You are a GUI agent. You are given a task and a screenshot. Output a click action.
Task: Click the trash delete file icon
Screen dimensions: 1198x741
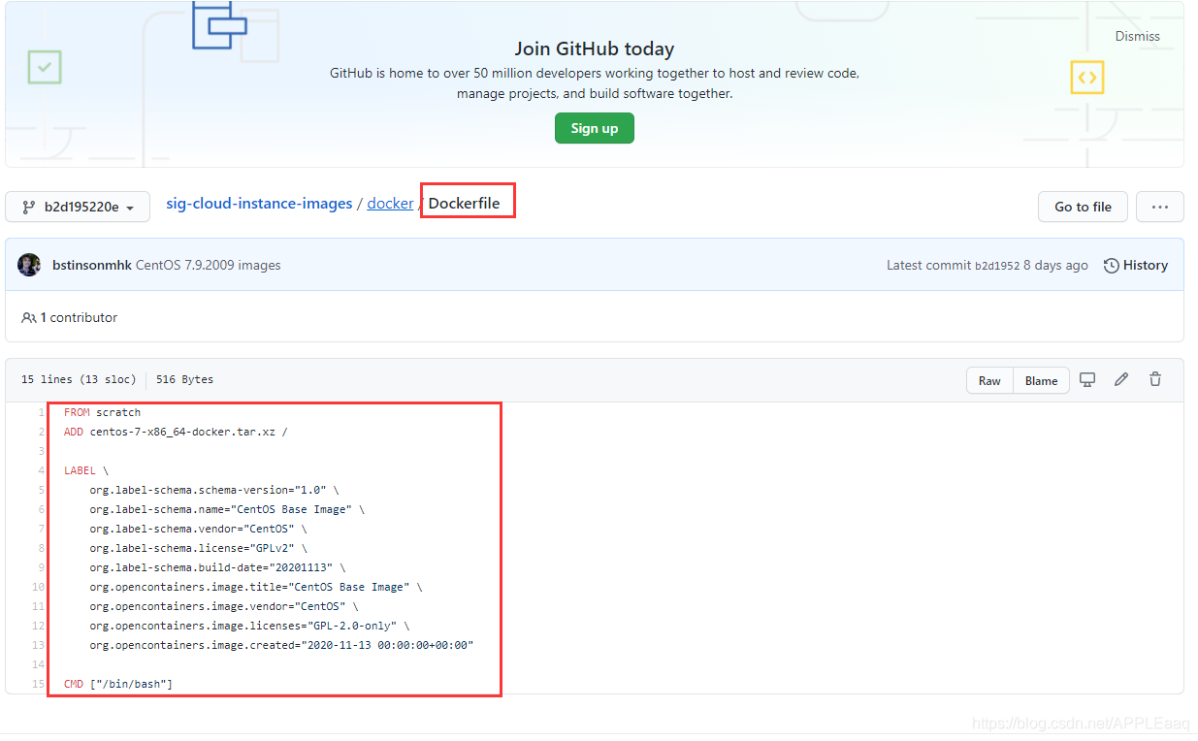pos(1155,379)
